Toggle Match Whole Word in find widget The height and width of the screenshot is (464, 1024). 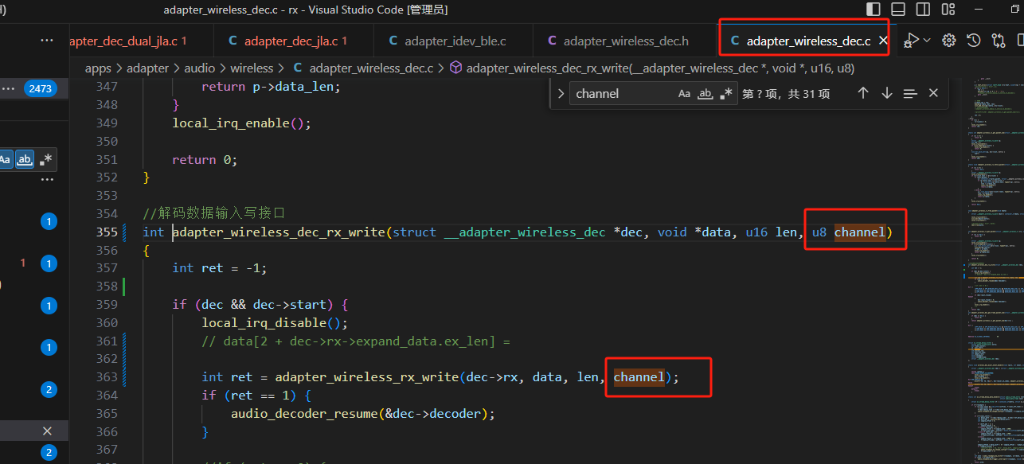705,93
